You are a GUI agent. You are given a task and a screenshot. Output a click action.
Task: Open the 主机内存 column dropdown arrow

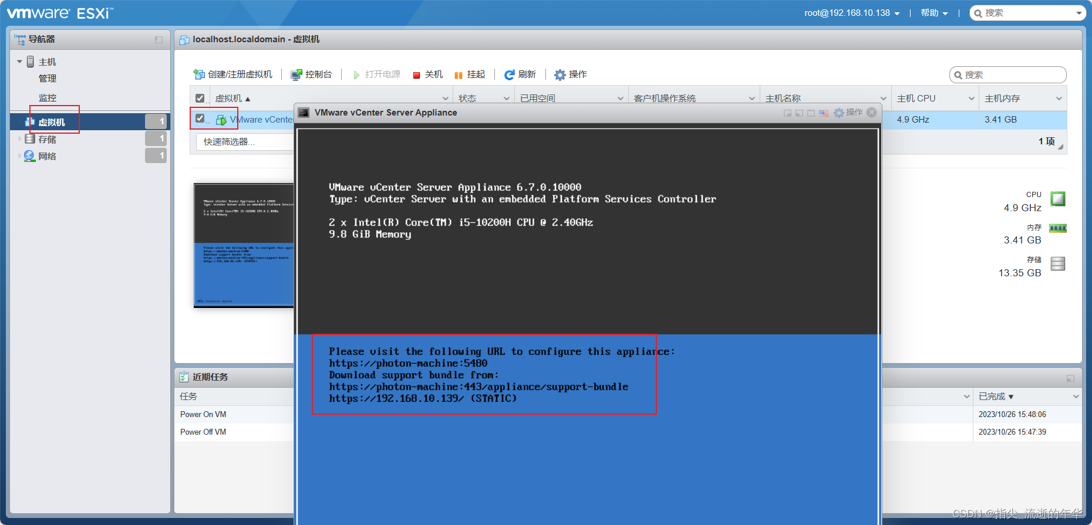(x=1059, y=99)
